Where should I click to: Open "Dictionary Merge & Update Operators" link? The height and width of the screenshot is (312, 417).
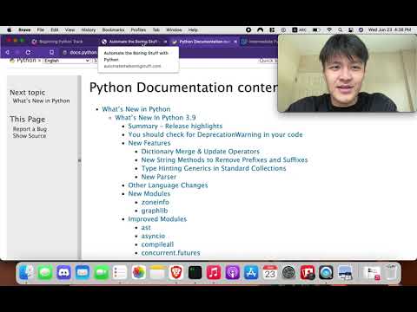[x=201, y=152]
